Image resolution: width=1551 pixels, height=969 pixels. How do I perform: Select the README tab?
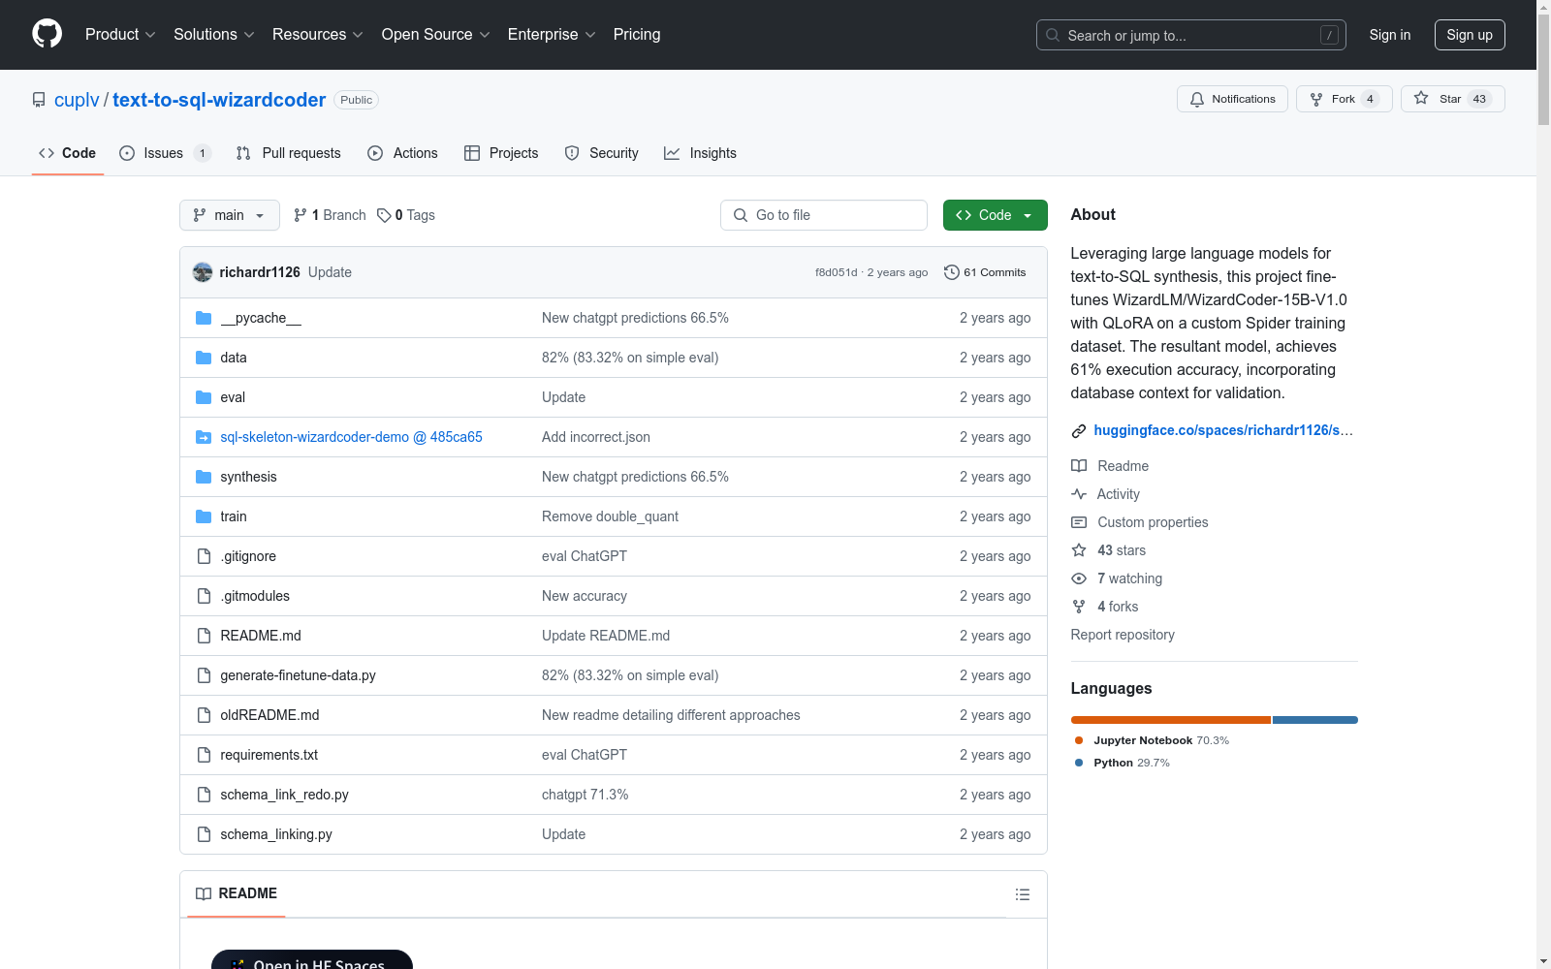pyautogui.click(x=237, y=893)
